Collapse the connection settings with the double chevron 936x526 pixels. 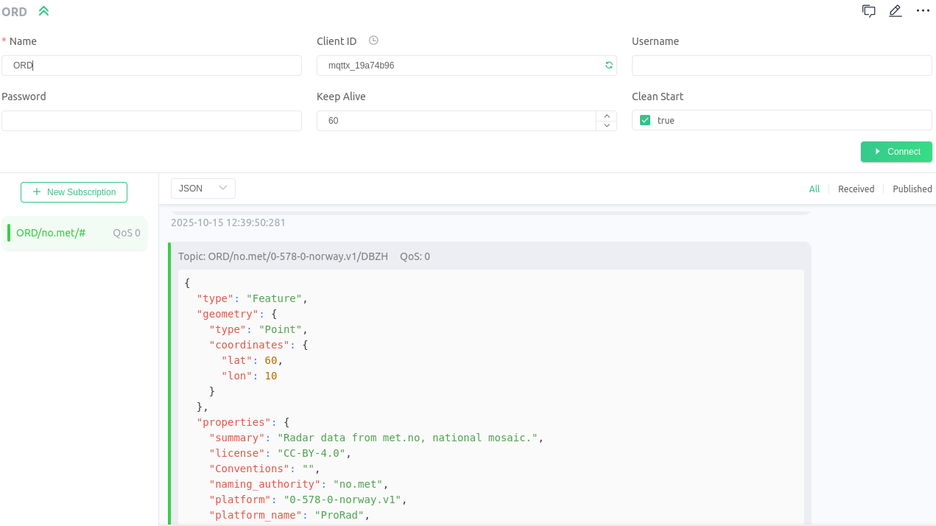point(43,11)
